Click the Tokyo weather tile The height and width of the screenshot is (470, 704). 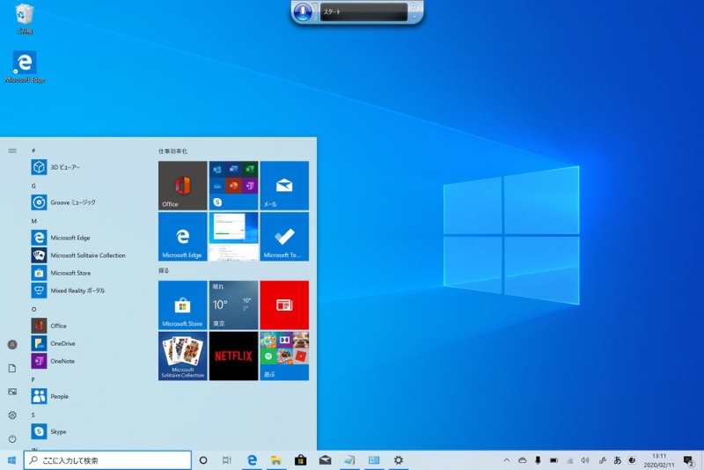[x=233, y=305]
